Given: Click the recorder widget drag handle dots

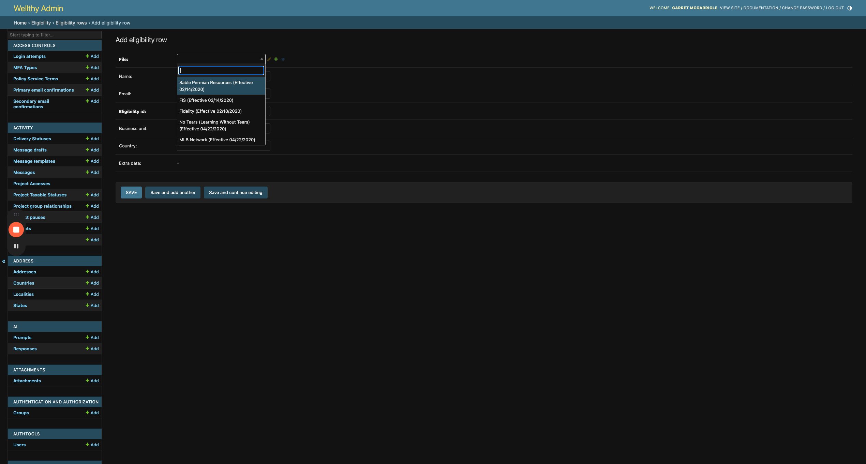Looking at the screenshot, I should point(16,214).
